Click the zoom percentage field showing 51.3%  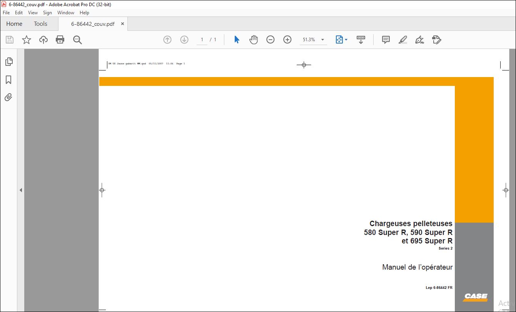(309, 40)
